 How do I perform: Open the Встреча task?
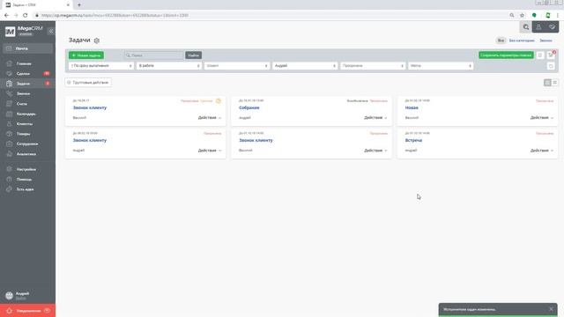click(x=413, y=141)
